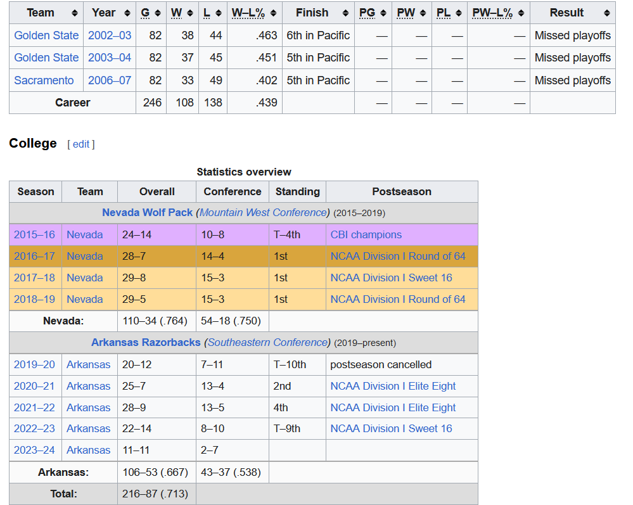This screenshot has width=633, height=505.
Task: Open the CBI champions link
Action: (x=366, y=234)
